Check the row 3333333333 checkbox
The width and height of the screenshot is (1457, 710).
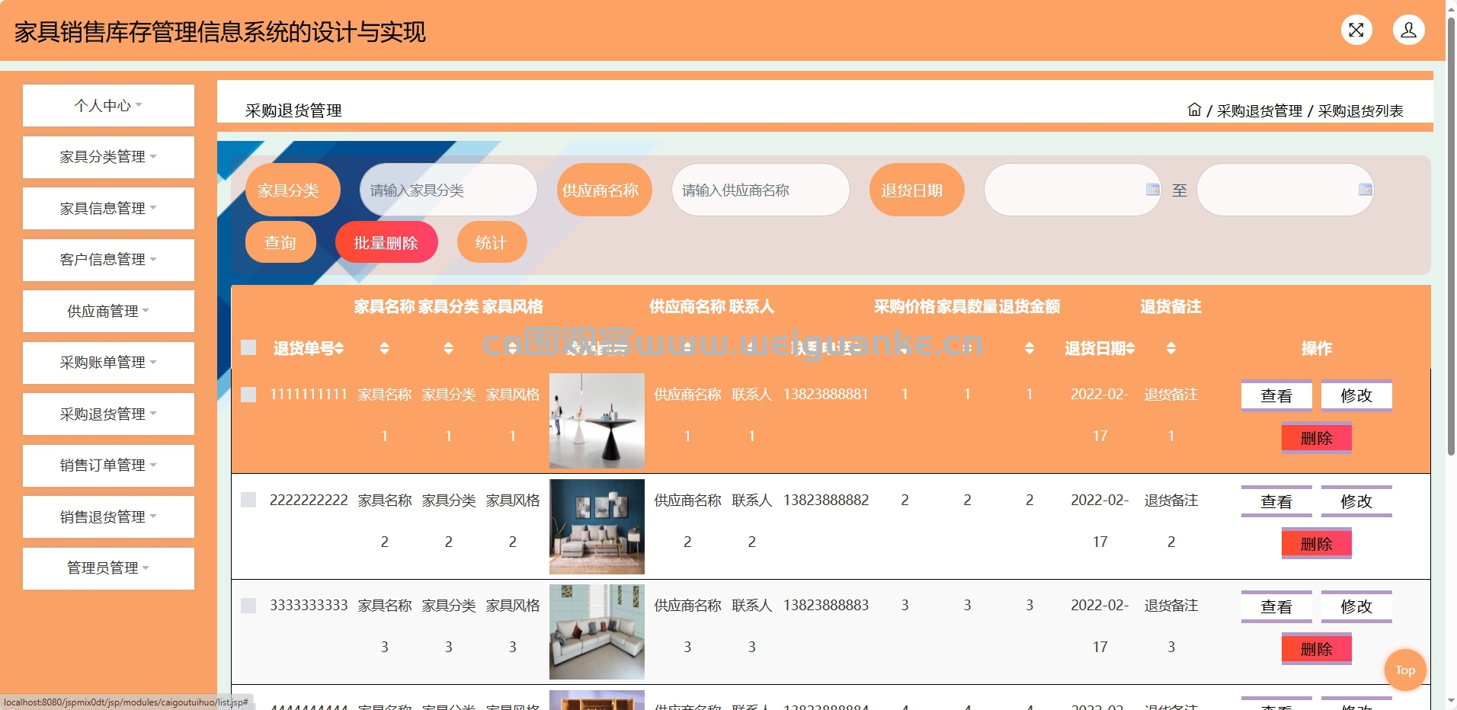(248, 605)
